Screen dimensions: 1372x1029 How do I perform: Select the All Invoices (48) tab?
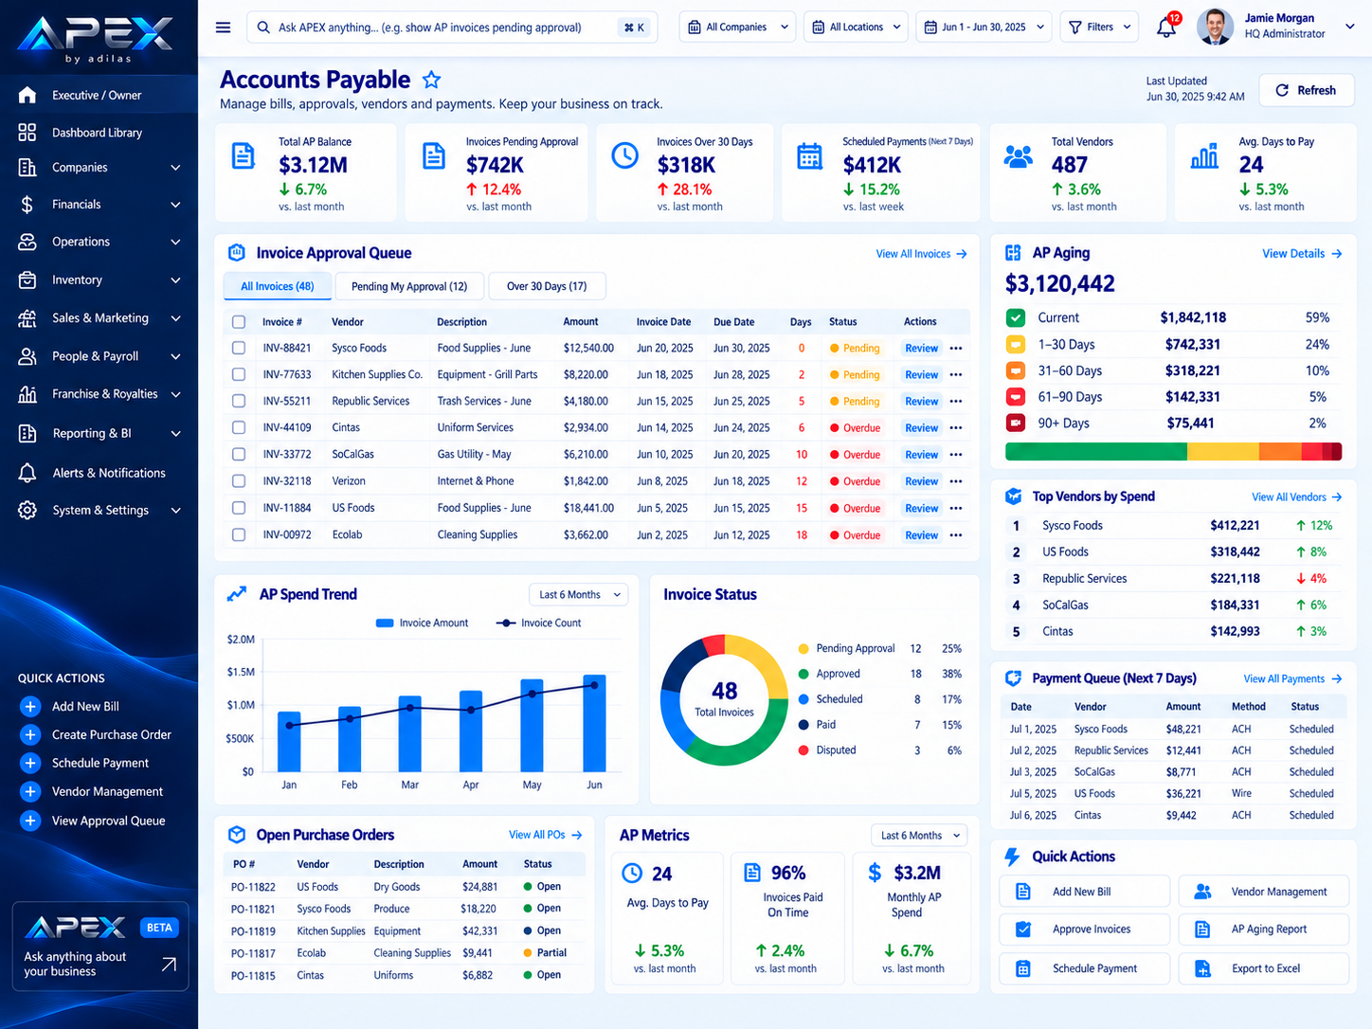(x=278, y=286)
